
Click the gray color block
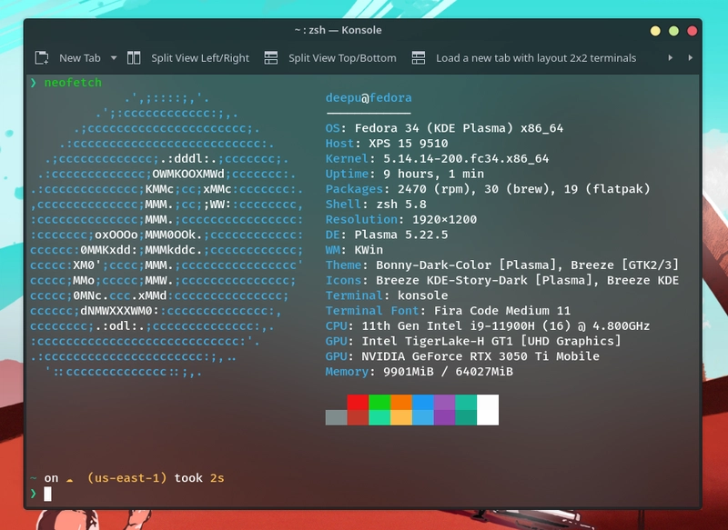(336, 417)
